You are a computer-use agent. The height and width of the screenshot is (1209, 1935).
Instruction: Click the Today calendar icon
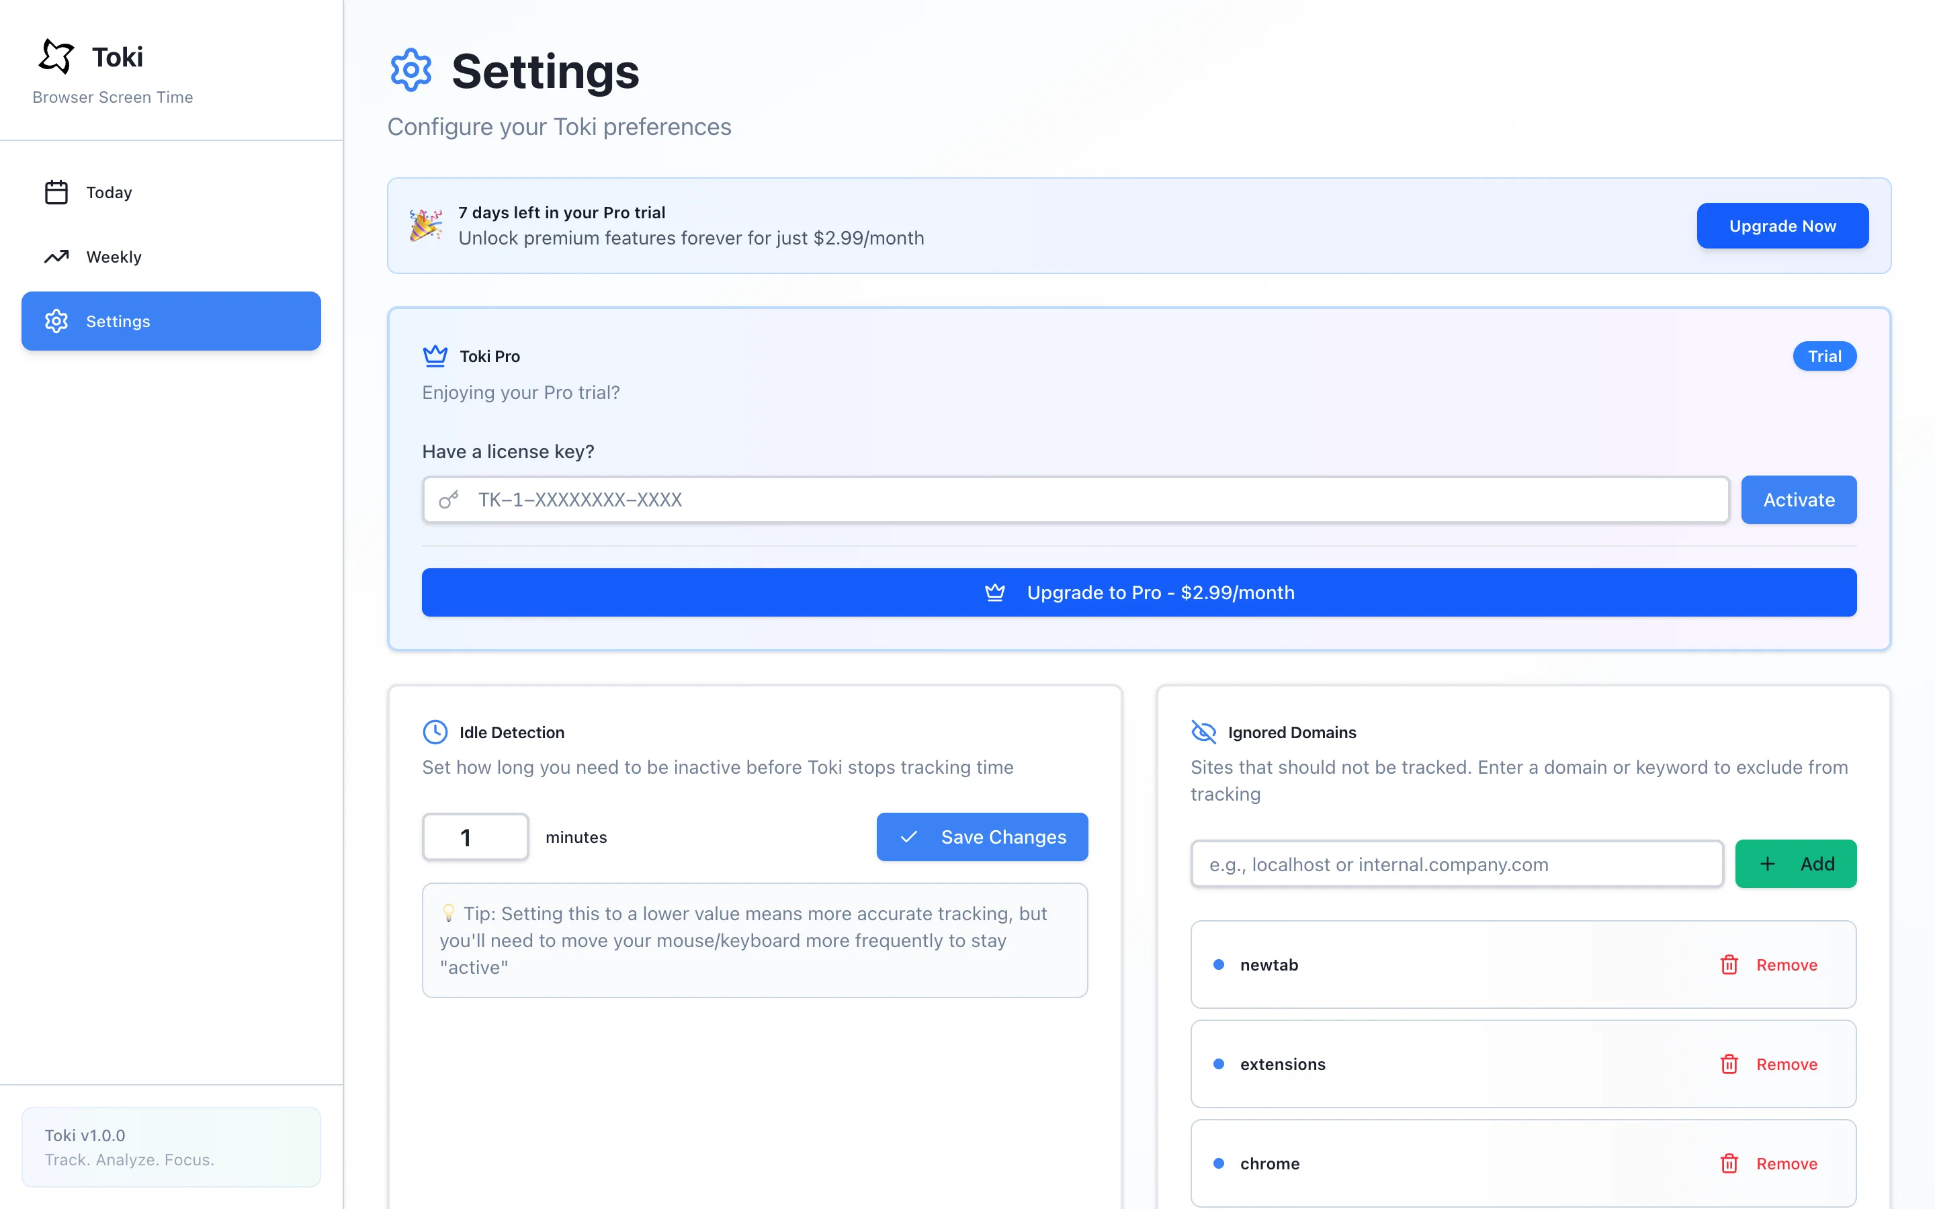click(56, 193)
